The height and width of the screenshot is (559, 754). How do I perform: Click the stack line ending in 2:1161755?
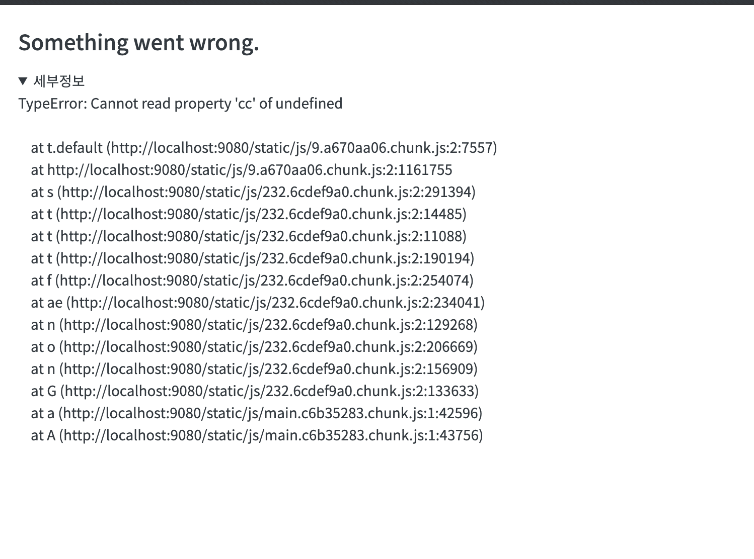[242, 170]
